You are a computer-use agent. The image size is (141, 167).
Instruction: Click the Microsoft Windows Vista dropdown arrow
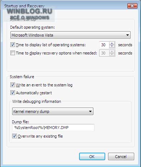pos(127,35)
